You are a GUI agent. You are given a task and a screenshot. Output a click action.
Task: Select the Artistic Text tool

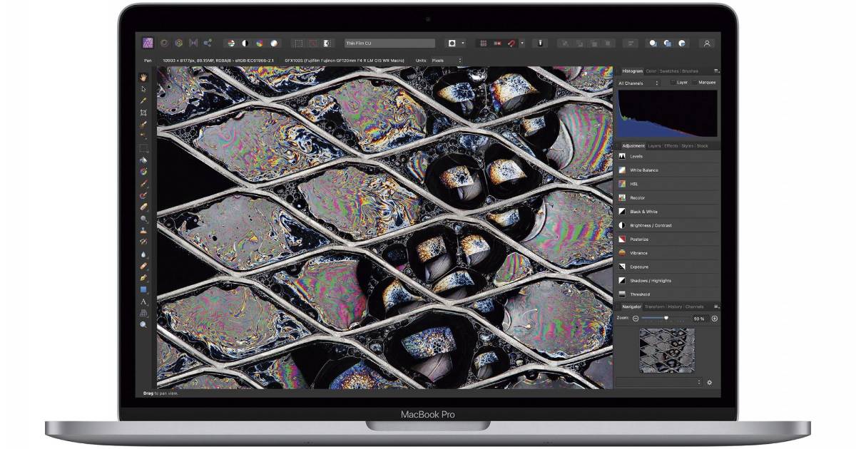pyautogui.click(x=143, y=301)
